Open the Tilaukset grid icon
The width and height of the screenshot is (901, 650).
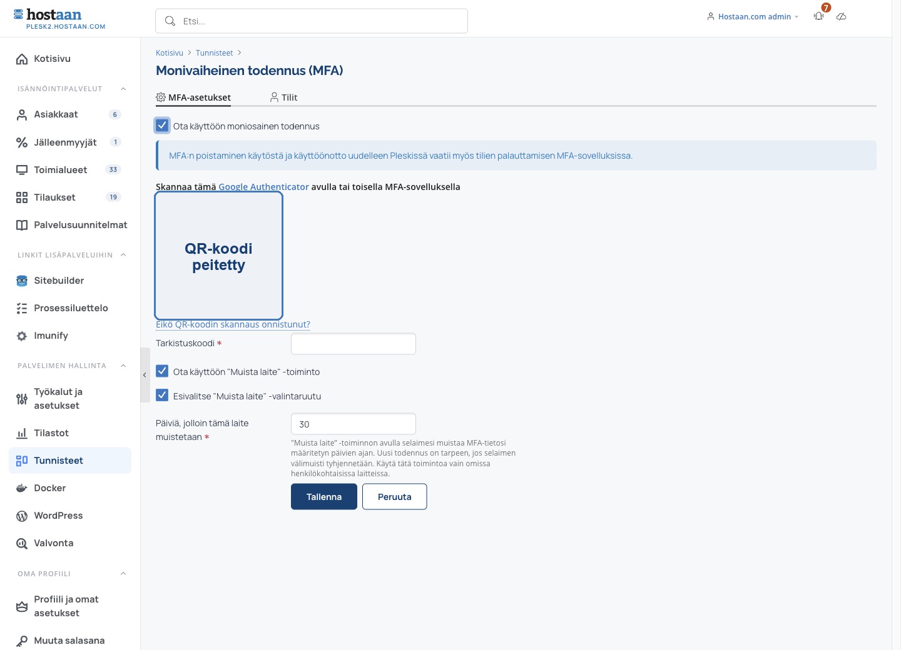pos(22,197)
